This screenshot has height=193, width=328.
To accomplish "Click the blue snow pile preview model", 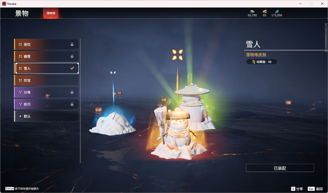I will 112,123.
